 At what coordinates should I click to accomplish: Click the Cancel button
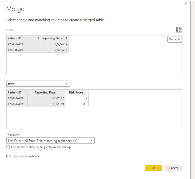point(174,168)
